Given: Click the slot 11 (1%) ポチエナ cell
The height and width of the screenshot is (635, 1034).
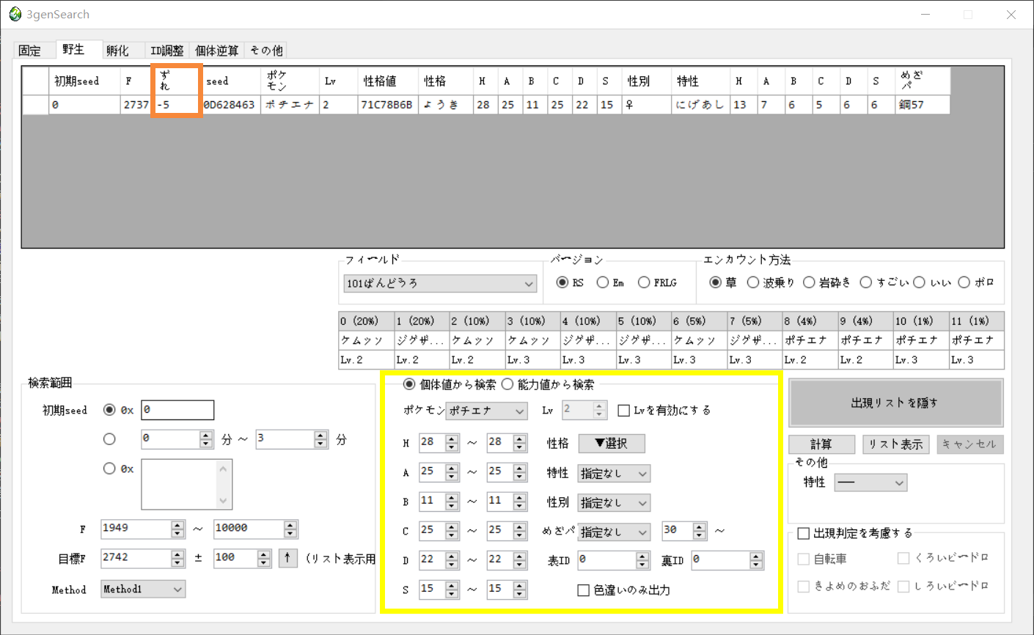Looking at the screenshot, I should click(977, 340).
